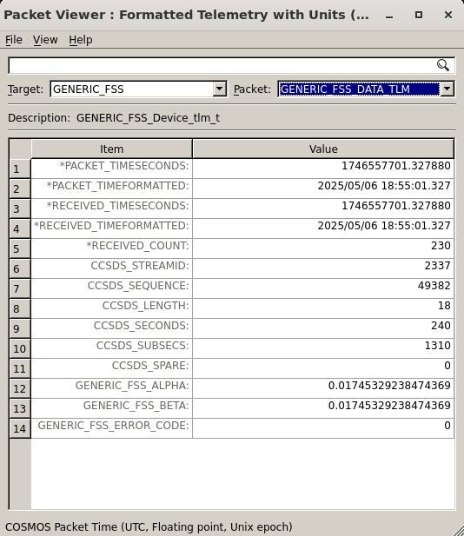Select the GENERIC_FSS_DATA_TLM packet combo box
Viewport: 464px width, 536px height.
(366, 89)
